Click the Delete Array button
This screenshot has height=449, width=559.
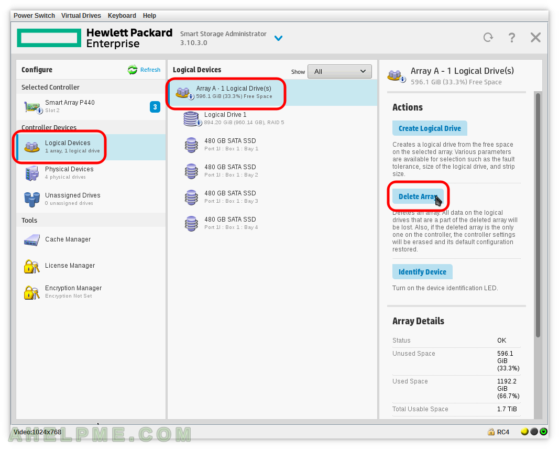click(418, 196)
